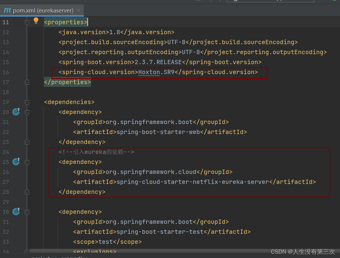Click line number 24 in the gutter
The image size is (340, 258).
click(x=6, y=152)
